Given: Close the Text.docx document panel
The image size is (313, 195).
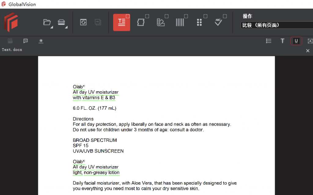Looking at the screenshot, I should pos(308,51).
